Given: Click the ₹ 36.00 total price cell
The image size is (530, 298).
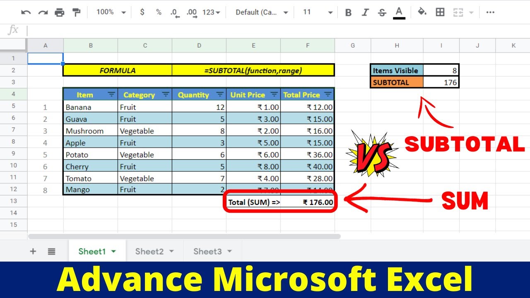Looking at the screenshot, I should point(307,155).
